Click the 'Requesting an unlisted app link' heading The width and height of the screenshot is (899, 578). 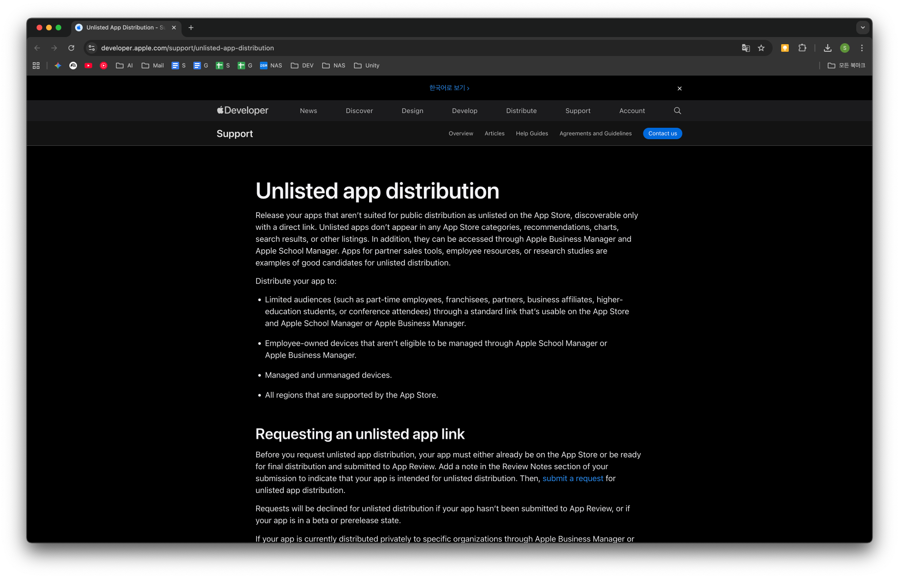(360, 434)
